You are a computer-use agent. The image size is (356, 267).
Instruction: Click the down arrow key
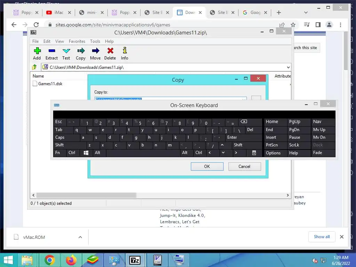coord(226,153)
